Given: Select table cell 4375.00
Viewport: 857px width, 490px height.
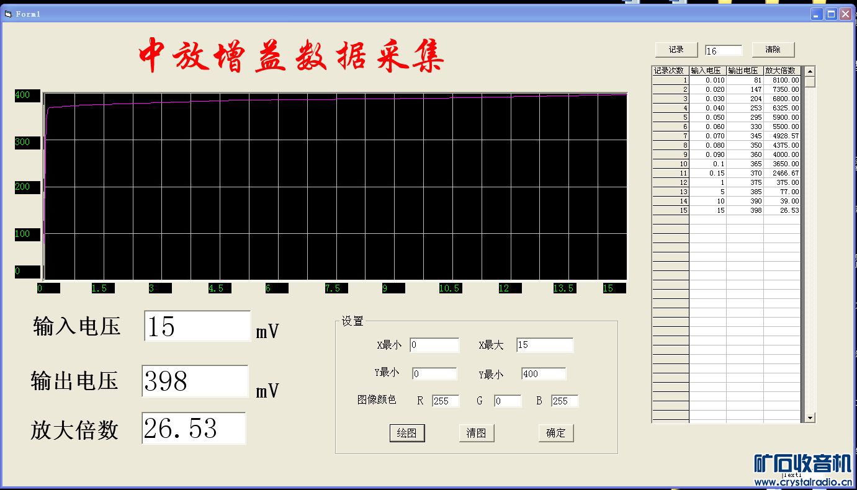Looking at the screenshot, I should [782, 145].
